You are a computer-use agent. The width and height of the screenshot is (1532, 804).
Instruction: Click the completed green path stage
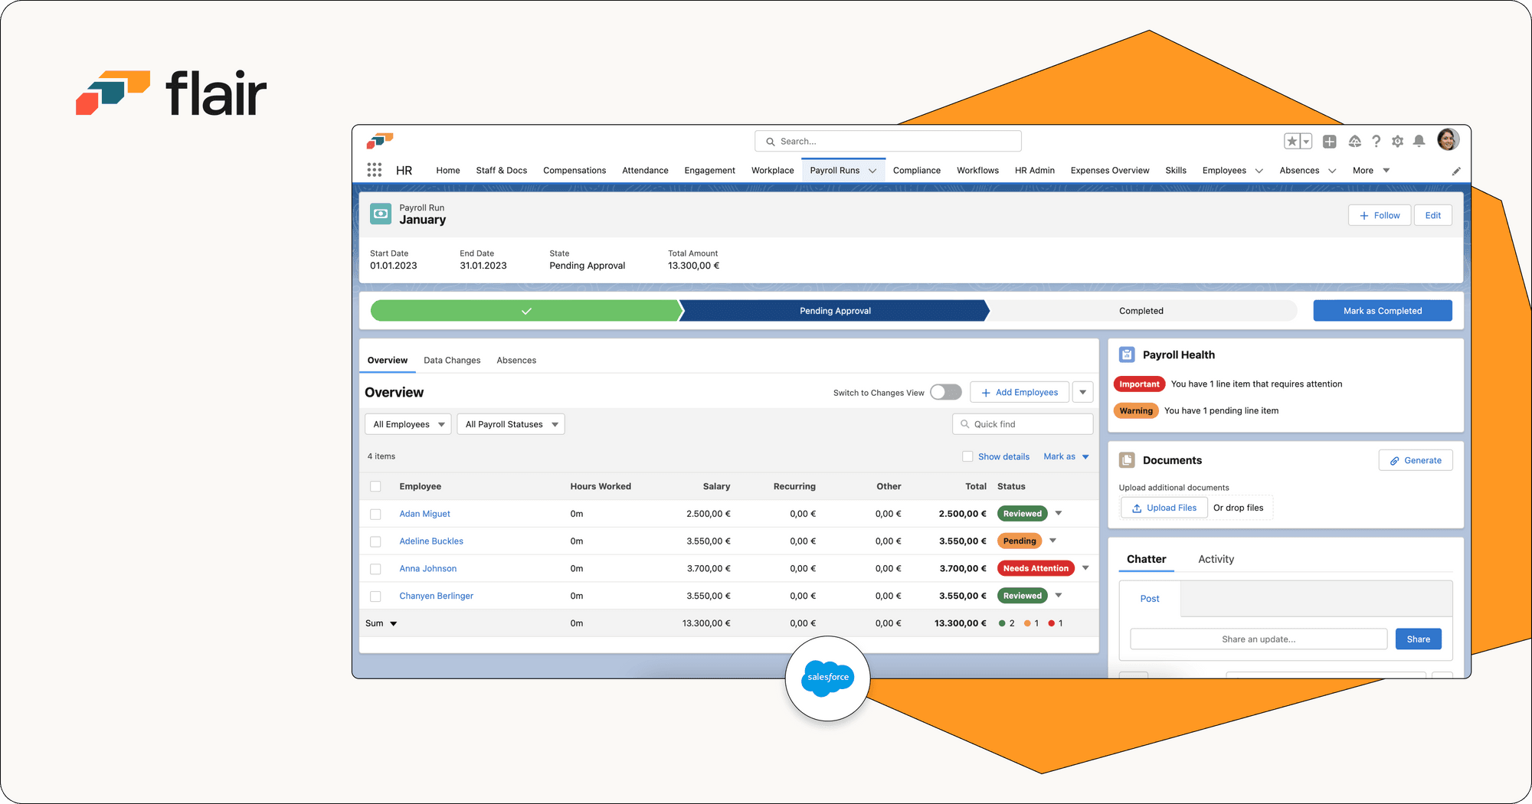tap(526, 311)
